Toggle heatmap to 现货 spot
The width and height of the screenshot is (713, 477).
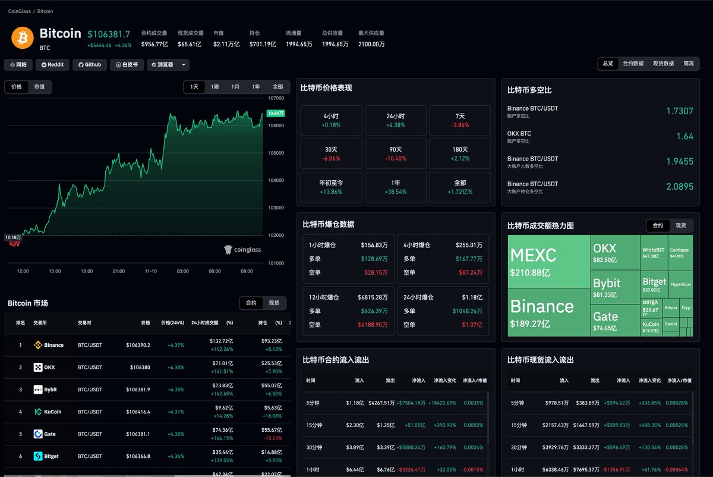coord(681,226)
